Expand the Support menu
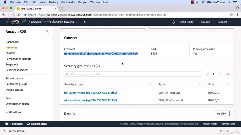 point(224,22)
